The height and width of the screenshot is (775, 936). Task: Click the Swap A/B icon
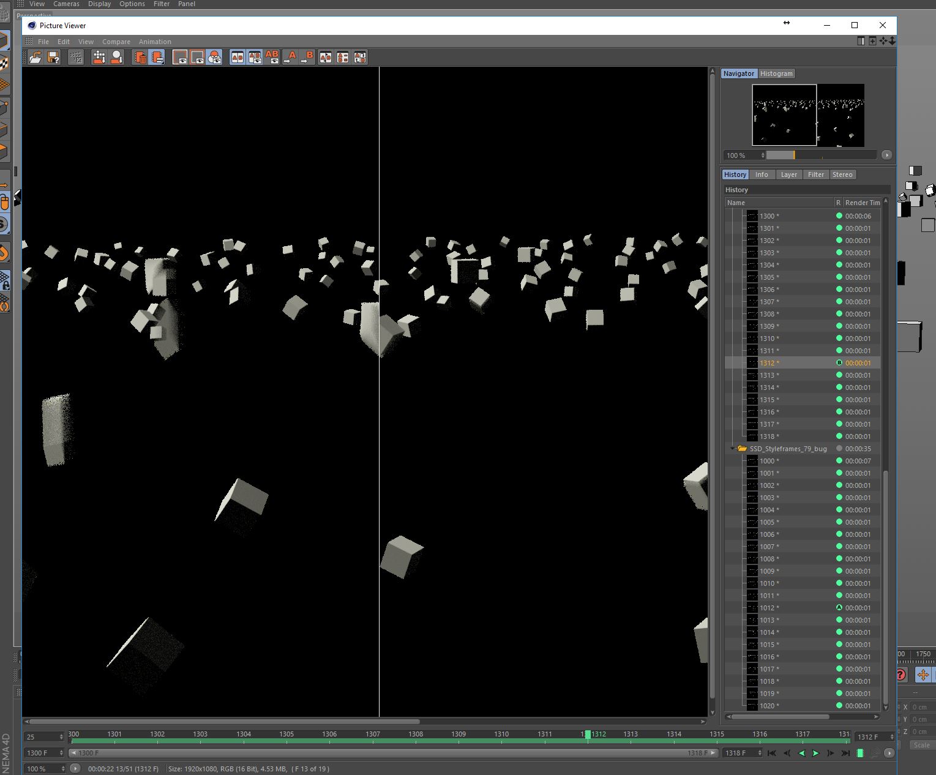pyautogui.click(x=326, y=58)
